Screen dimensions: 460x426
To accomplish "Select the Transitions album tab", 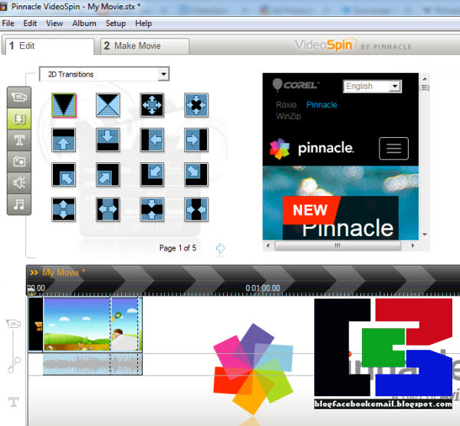I will [19, 119].
